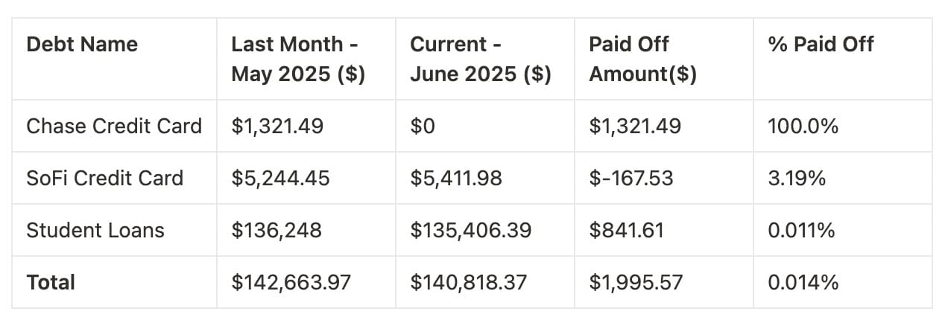Click the Debt Name column header
The height and width of the screenshot is (323, 948).
click(82, 45)
